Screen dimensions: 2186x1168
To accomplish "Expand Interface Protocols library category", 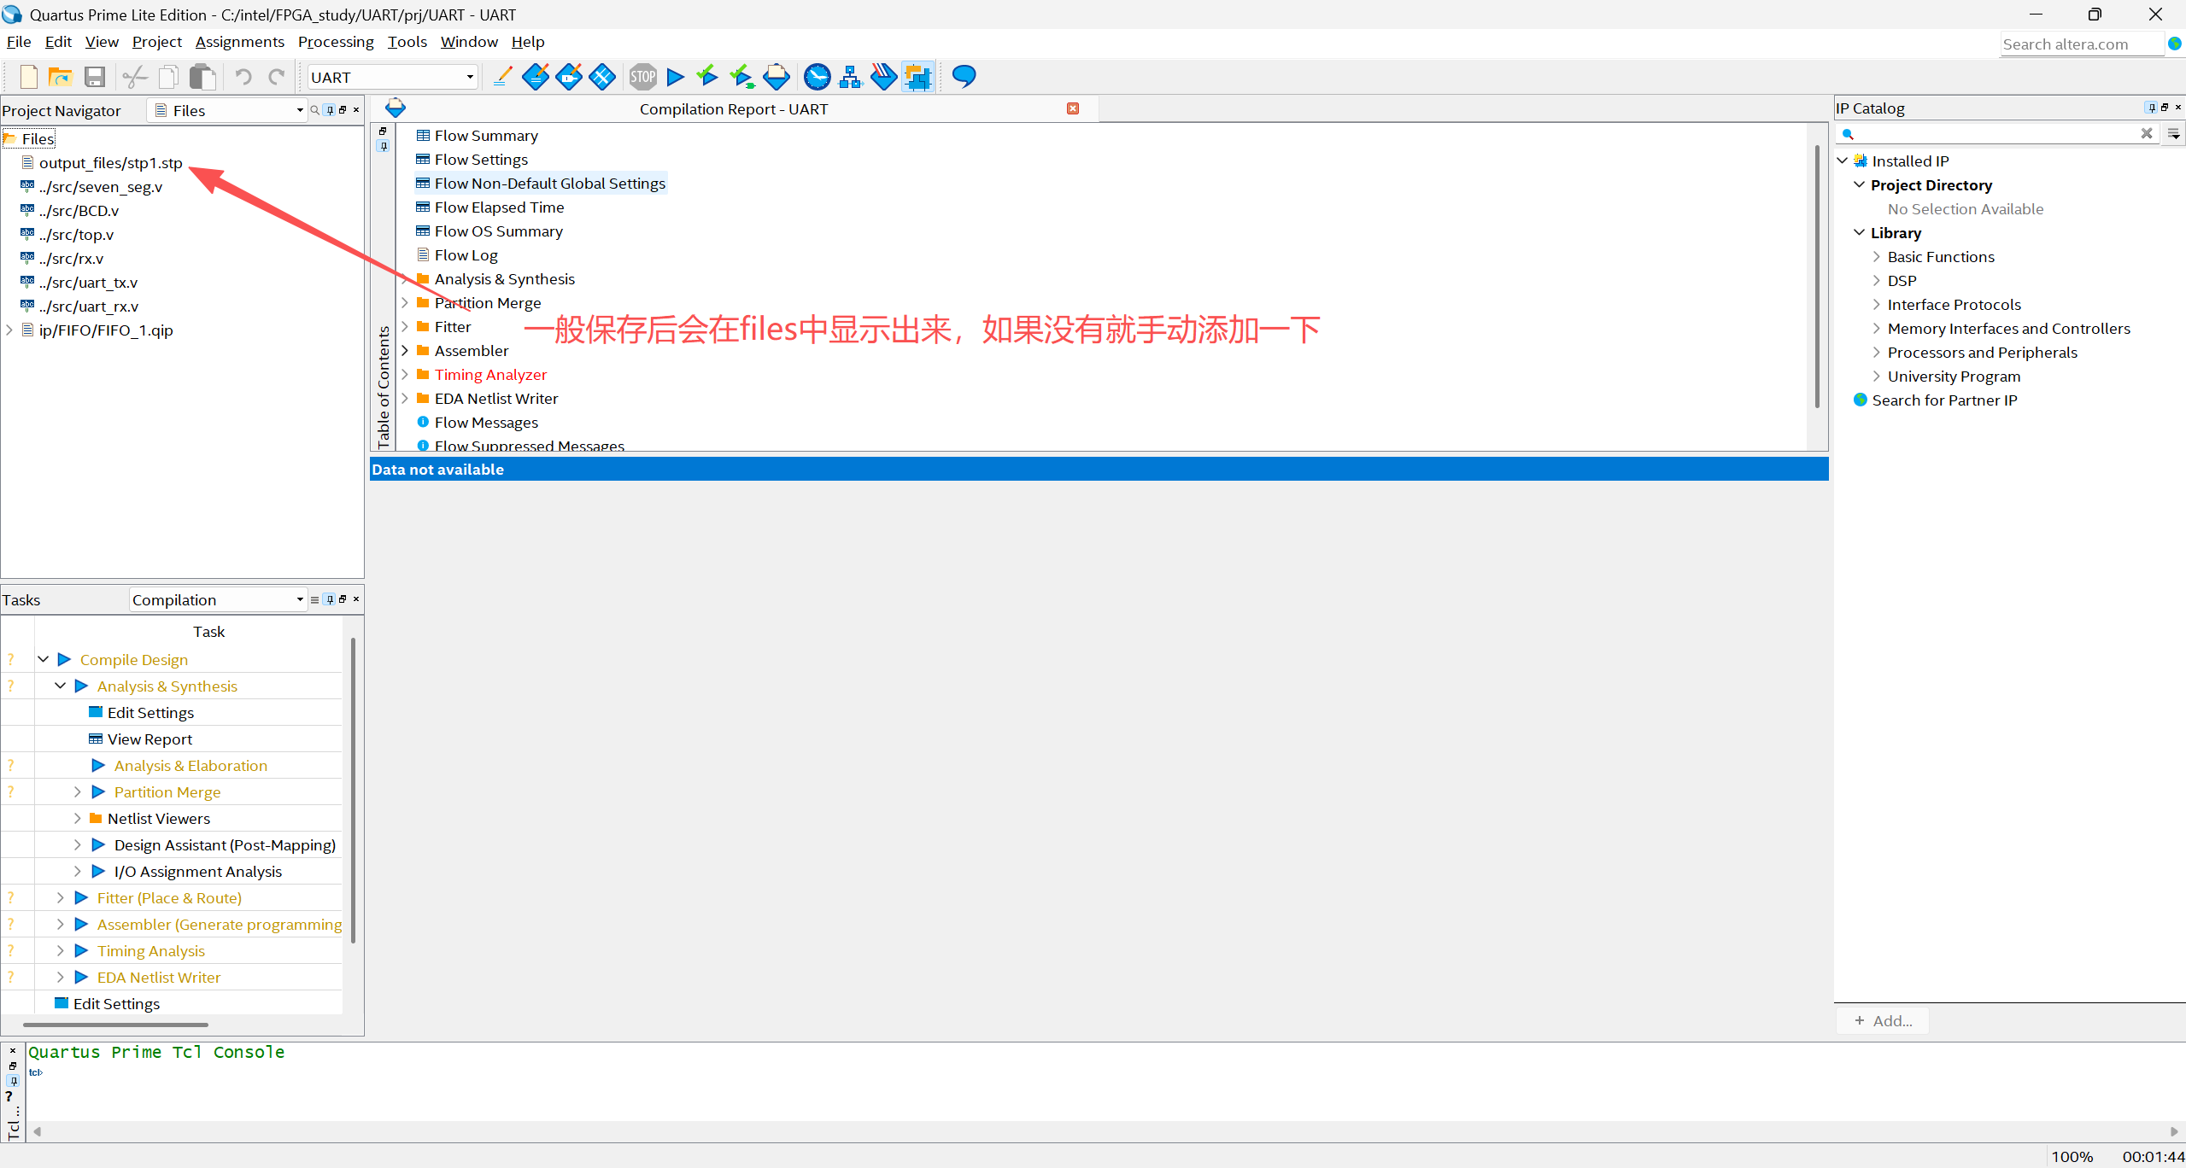I will [x=1877, y=304].
